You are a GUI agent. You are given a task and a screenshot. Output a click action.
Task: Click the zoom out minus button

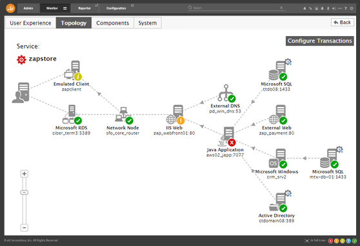[x=25, y=228]
